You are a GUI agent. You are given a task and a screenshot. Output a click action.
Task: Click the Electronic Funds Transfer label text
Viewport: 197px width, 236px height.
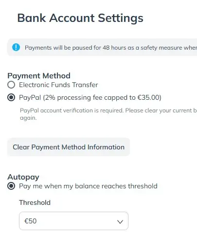pyautogui.click(x=58, y=85)
